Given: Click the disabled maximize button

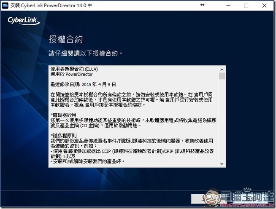Looking at the screenshot, I should pyautogui.click(x=246, y=5).
